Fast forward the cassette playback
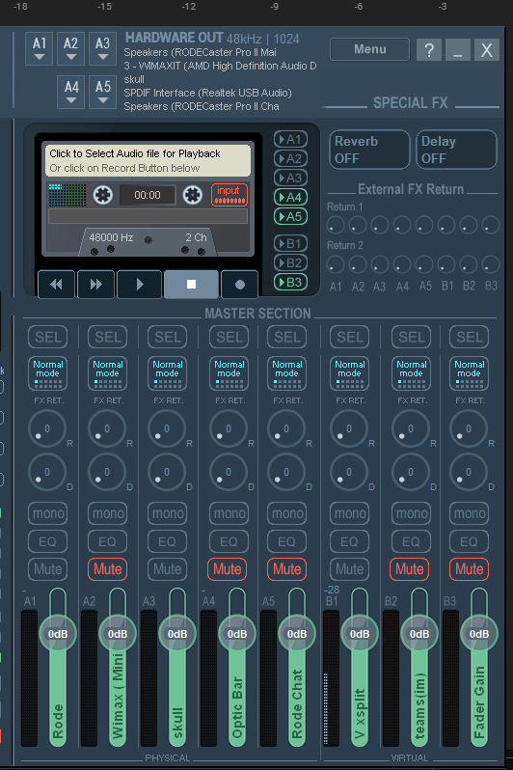 point(95,285)
